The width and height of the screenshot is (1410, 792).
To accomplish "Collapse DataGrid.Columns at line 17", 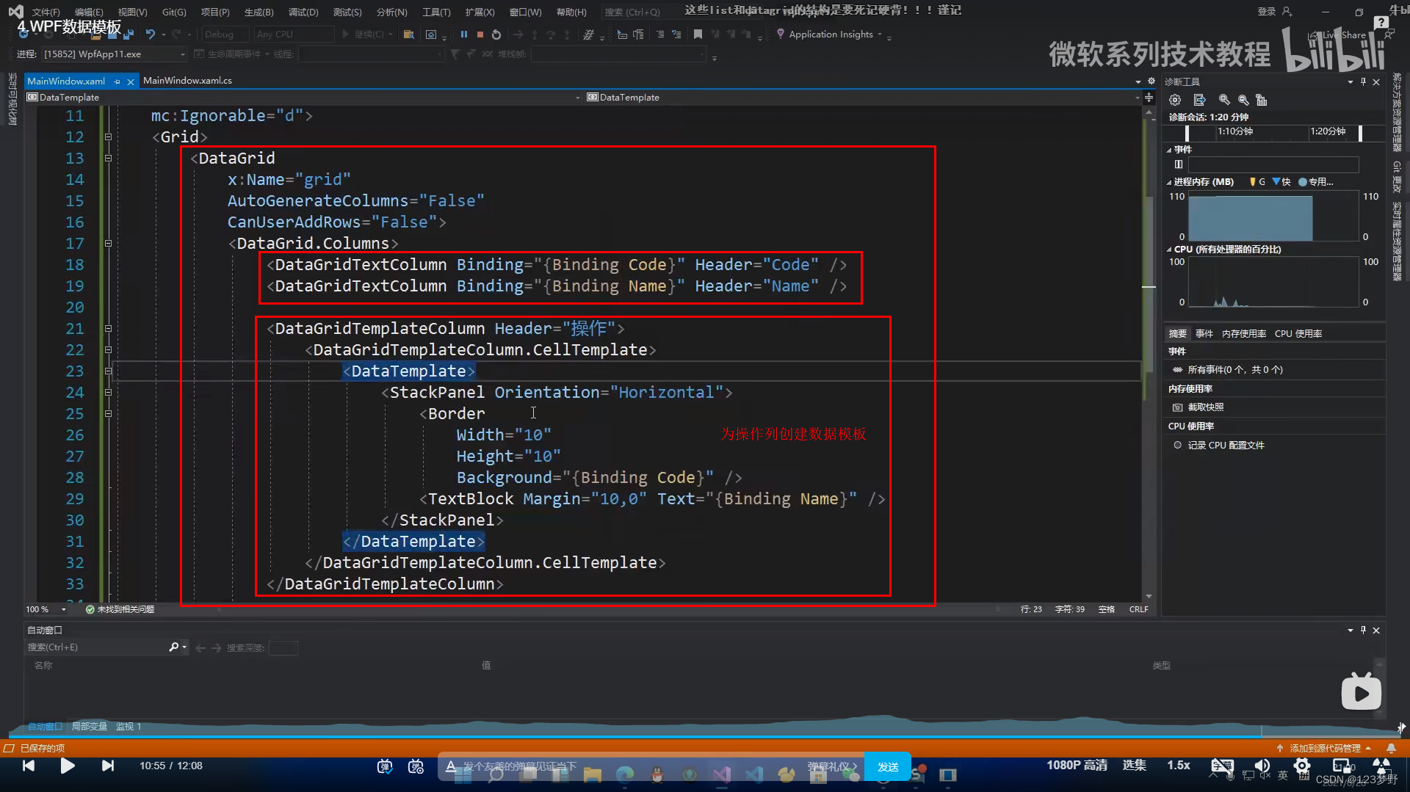I will click(x=108, y=243).
